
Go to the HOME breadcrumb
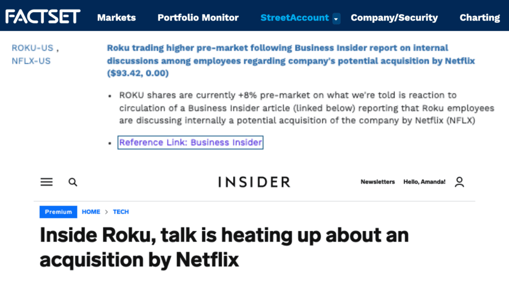click(x=91, y=212)
